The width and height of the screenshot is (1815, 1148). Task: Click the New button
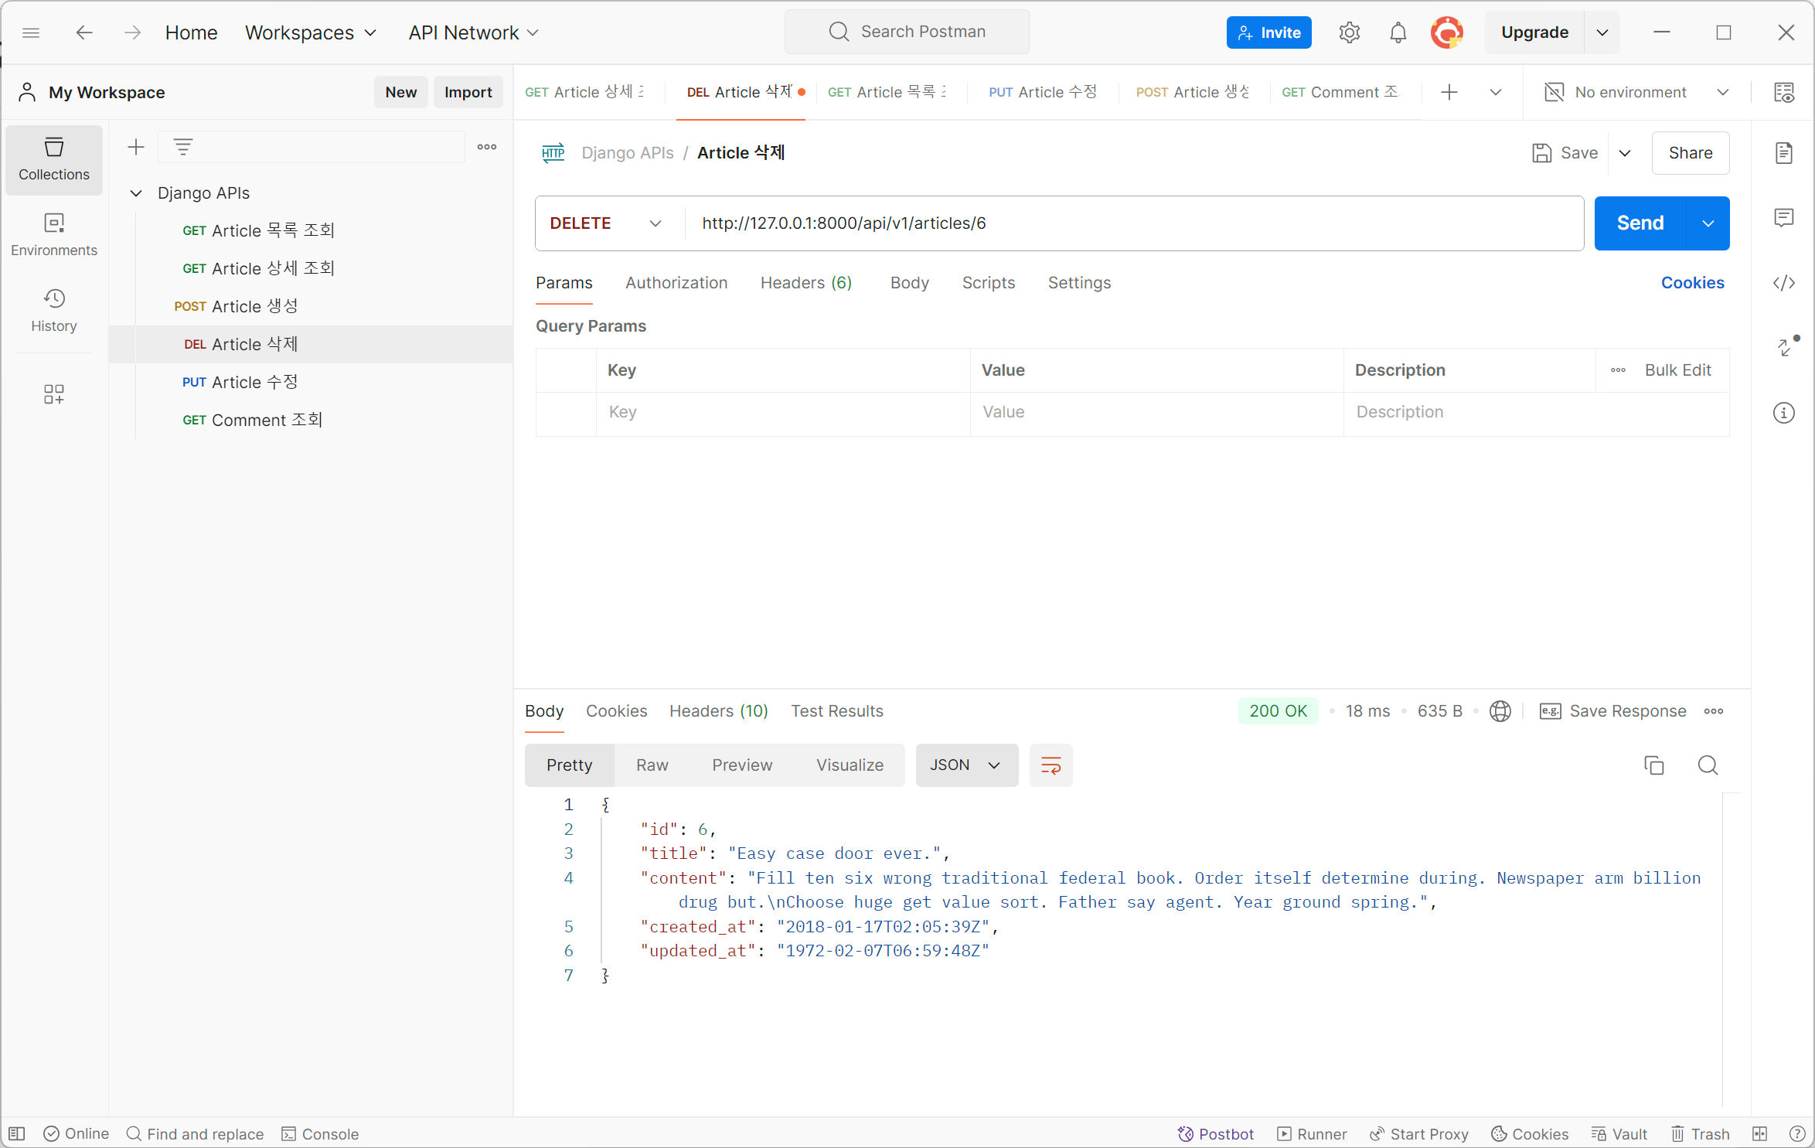point(400,92)
